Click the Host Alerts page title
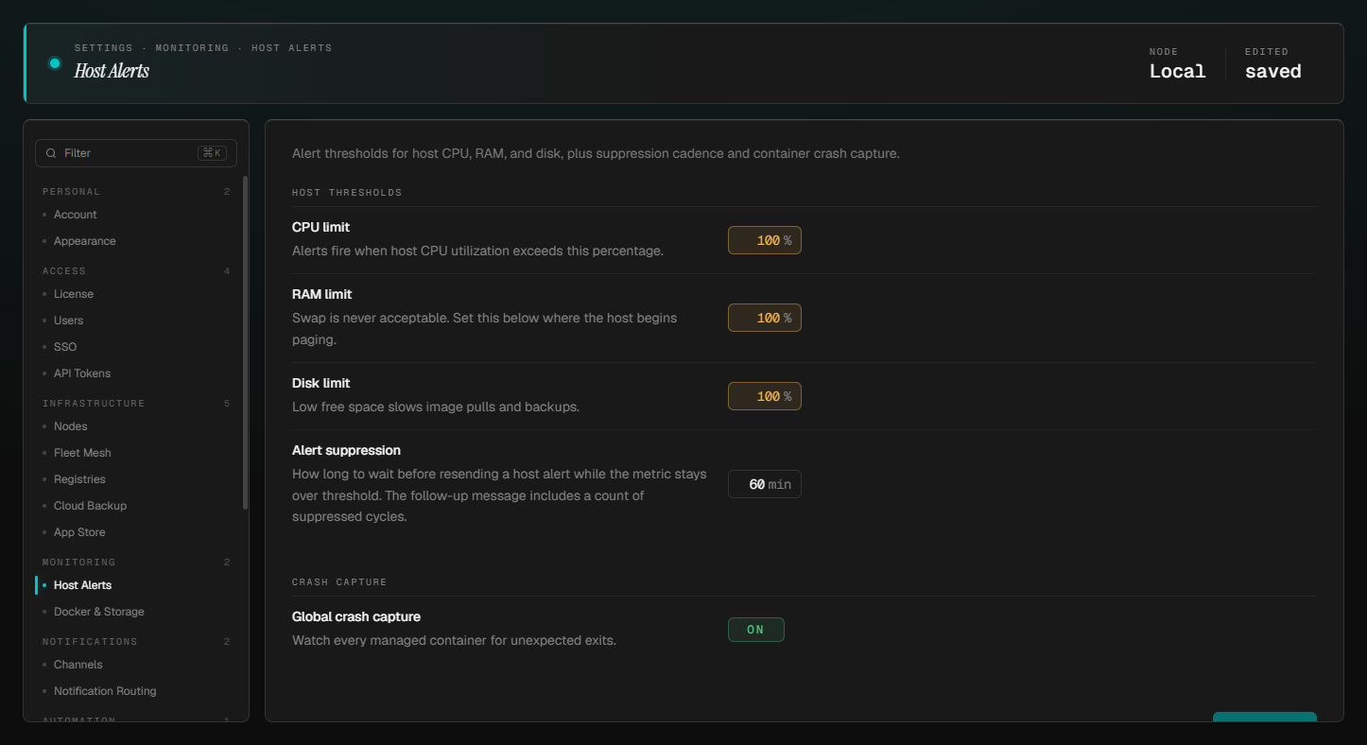 coord(112,71)
